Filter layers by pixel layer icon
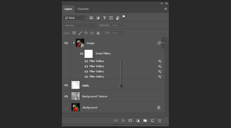Viewport: 231px width, 128px height. coord(91,18)
